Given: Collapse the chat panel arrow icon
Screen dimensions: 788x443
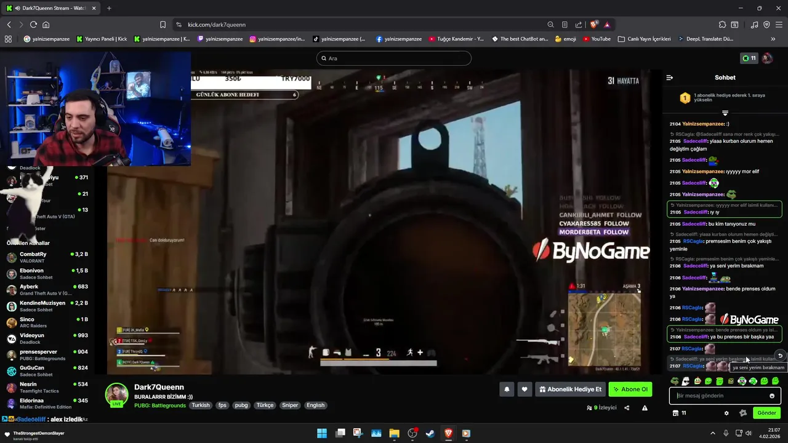Looking at the screenshot, I should (x=669, y=78).
